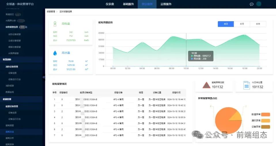Image resolution: width=276 pixels, height=146 pixels.
Task: Click the 通讯异常 legend color swatch
Action: [x=266, y=121]
